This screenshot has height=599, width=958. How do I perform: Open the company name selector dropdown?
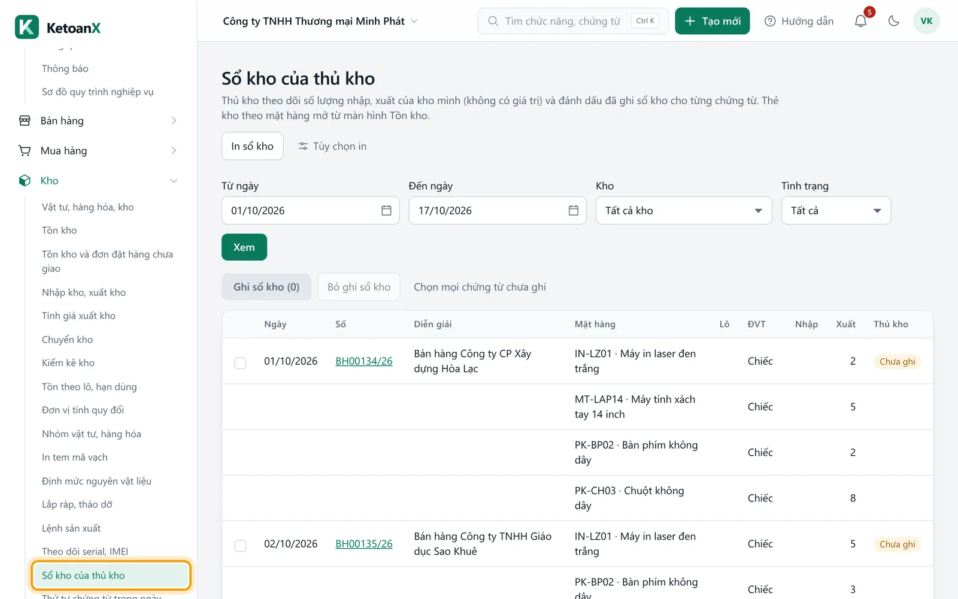[320, 21]
